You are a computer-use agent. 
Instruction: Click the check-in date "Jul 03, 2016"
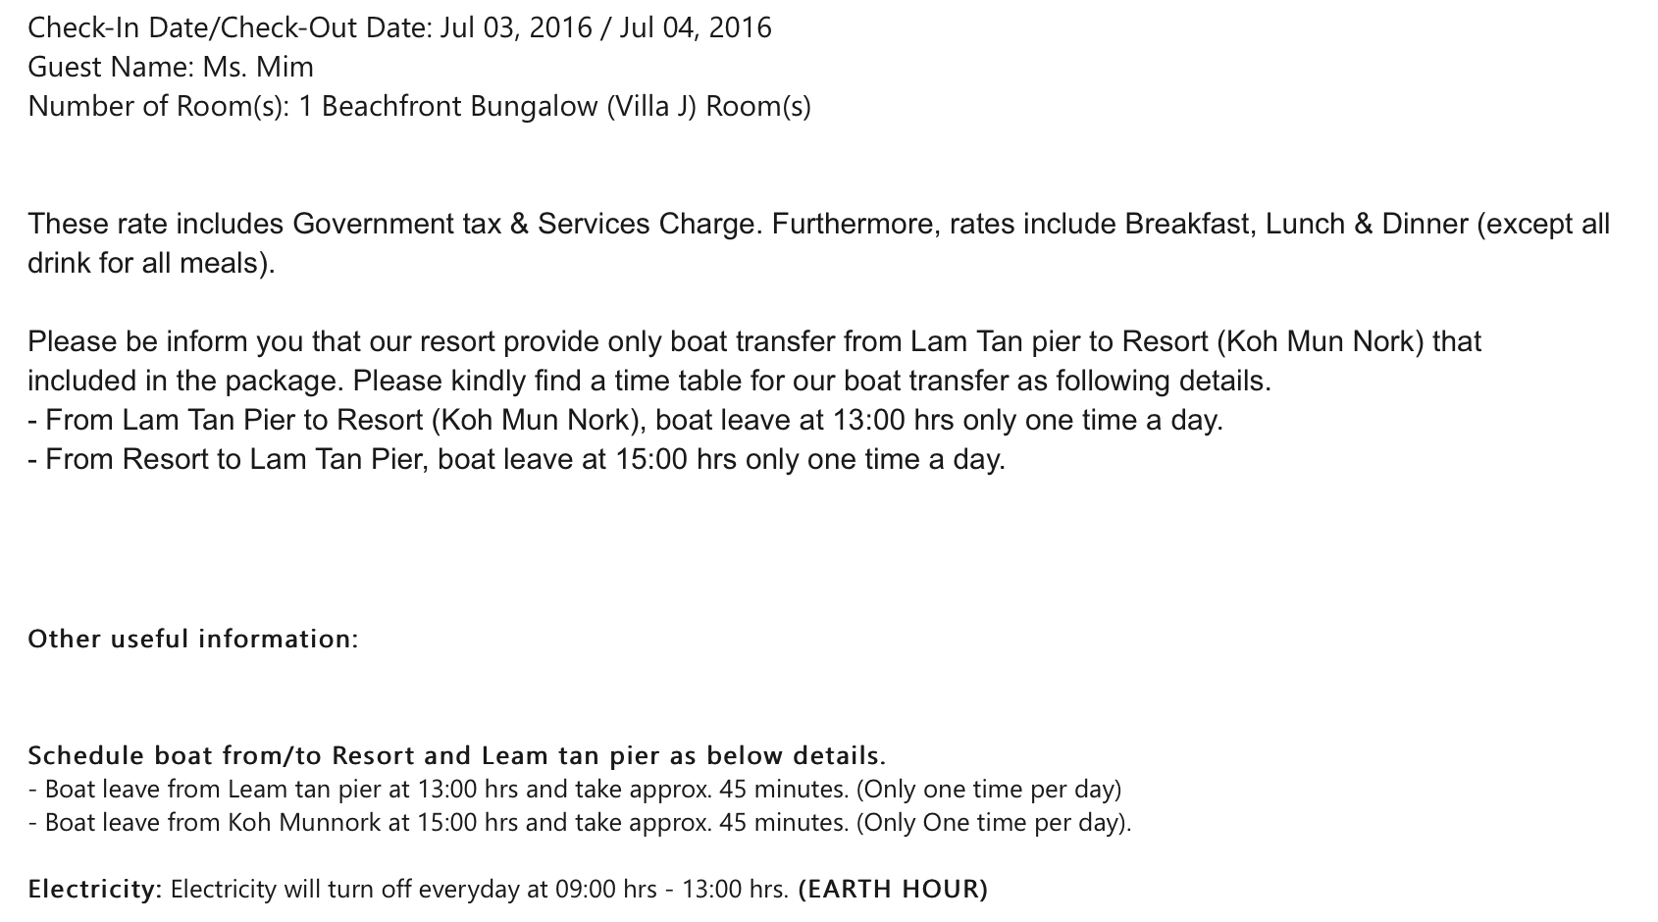pyautogui.click(x=516, y=27)
